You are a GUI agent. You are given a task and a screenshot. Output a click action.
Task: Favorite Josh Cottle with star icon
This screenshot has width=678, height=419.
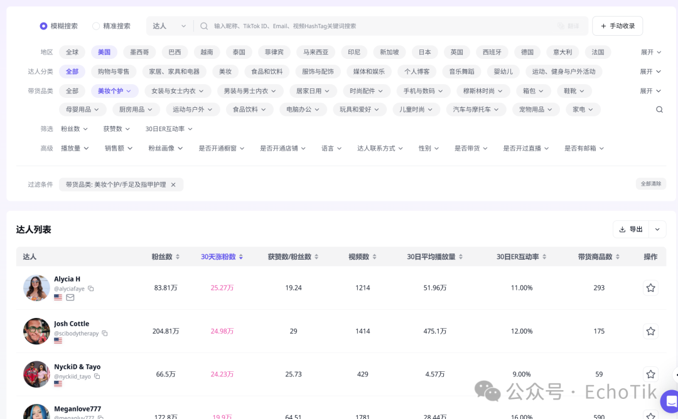(651, 331)
